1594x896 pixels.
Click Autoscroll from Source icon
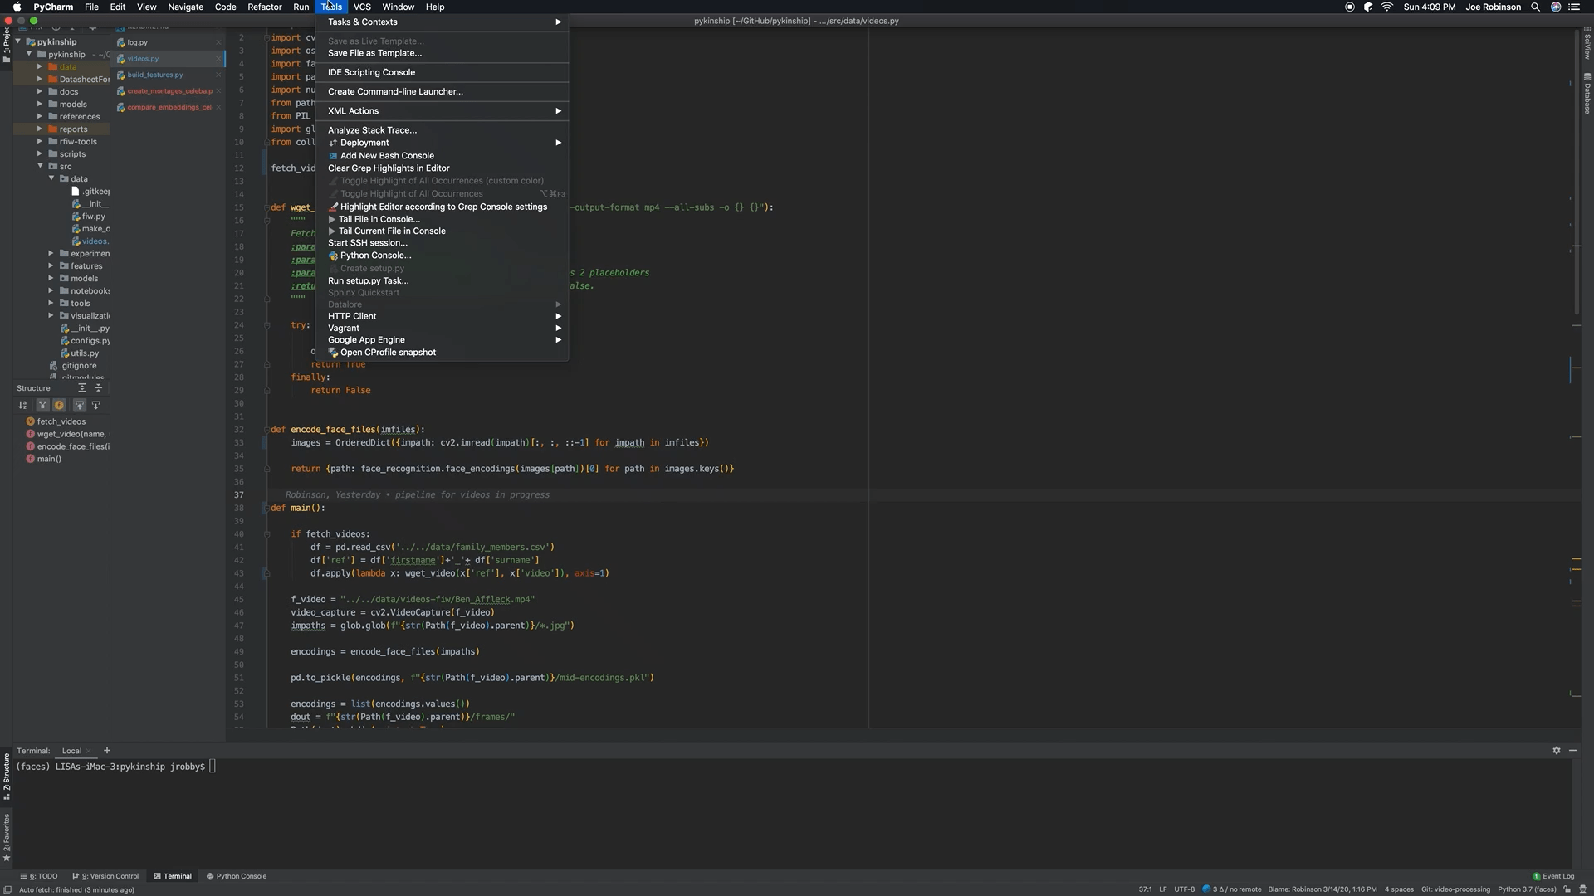point(96,406)
